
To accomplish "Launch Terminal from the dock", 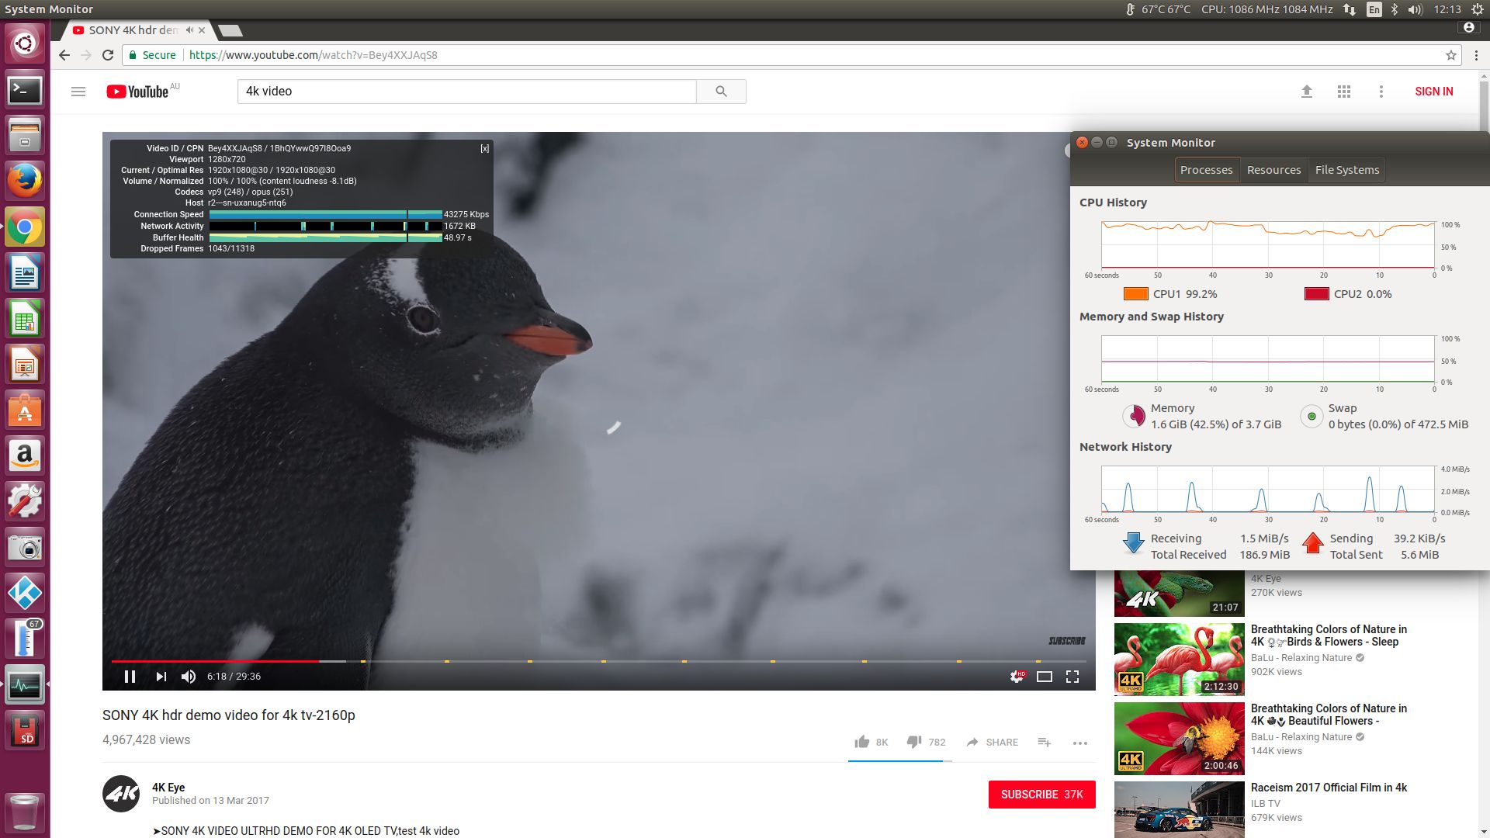I will [25, 90].
